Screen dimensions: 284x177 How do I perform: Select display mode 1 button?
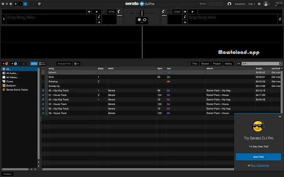pyautogui.click(x=20, y=4)
